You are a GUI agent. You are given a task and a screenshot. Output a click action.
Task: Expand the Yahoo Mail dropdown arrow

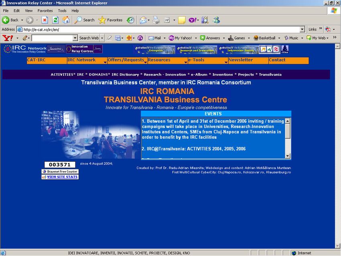point(164,38)
